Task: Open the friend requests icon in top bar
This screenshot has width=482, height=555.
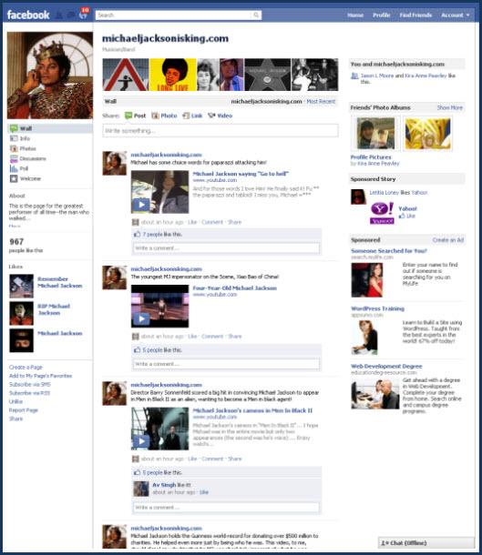Action: point(59,15)
